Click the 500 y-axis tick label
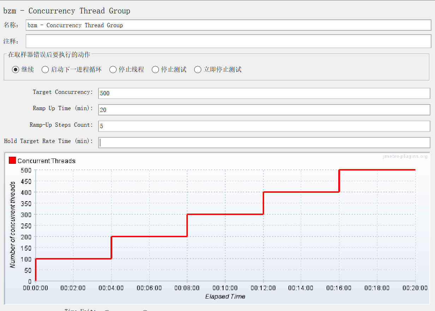Viewport: 435px width, 311px height. click(26, 170)
